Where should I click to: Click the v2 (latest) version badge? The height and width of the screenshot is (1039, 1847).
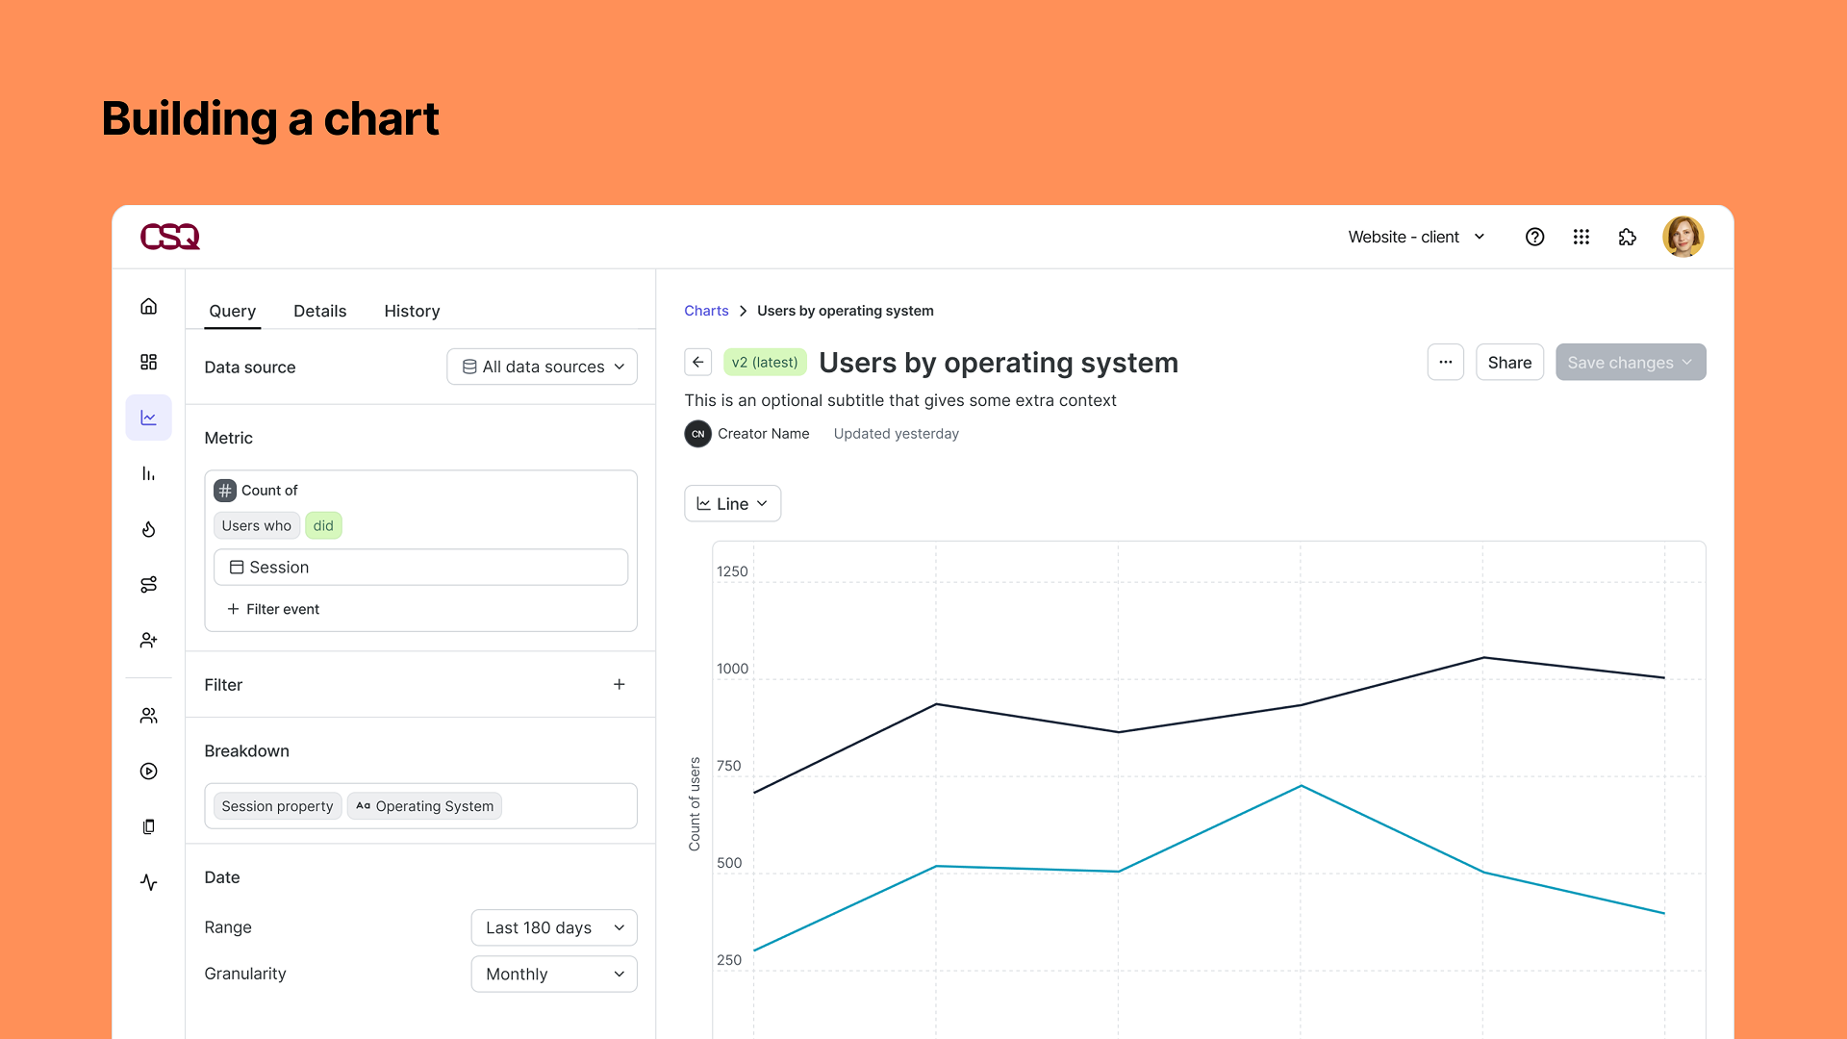765,363
